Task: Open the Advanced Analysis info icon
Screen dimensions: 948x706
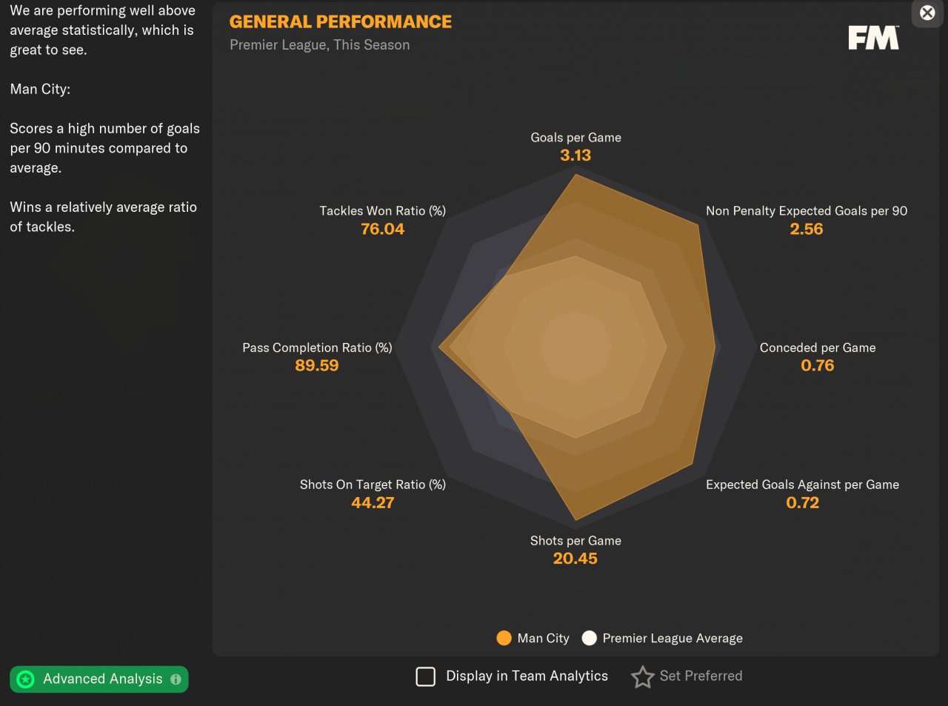Action: pos(176,679)
